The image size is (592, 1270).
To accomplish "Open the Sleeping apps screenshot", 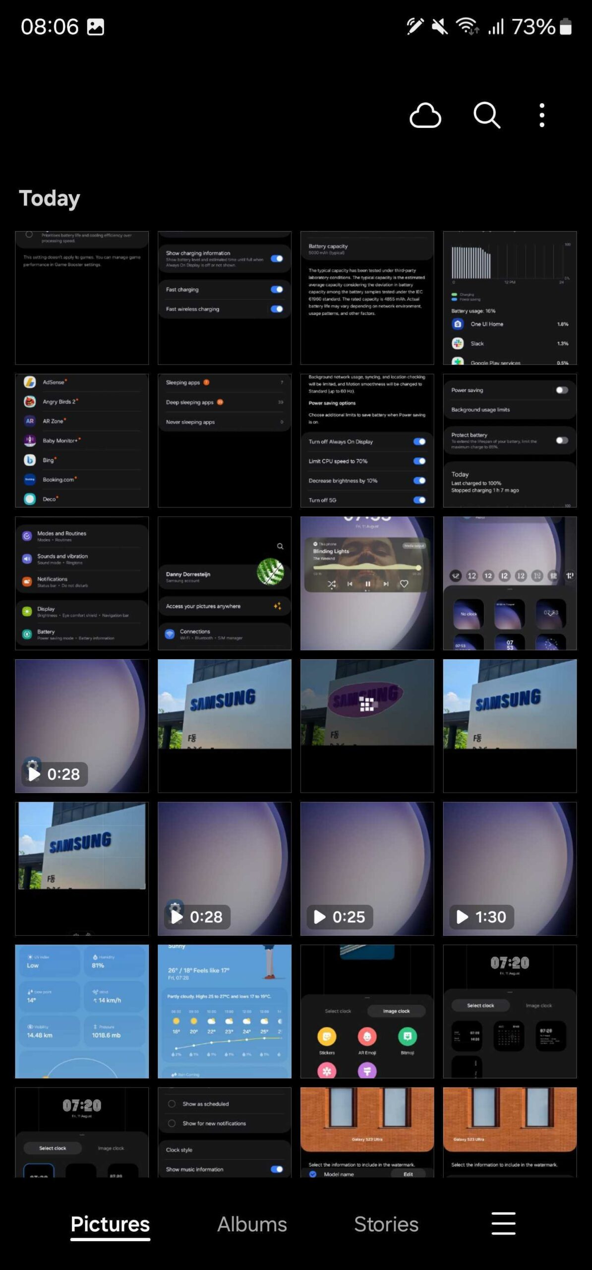I will click(x=224, y=440).
